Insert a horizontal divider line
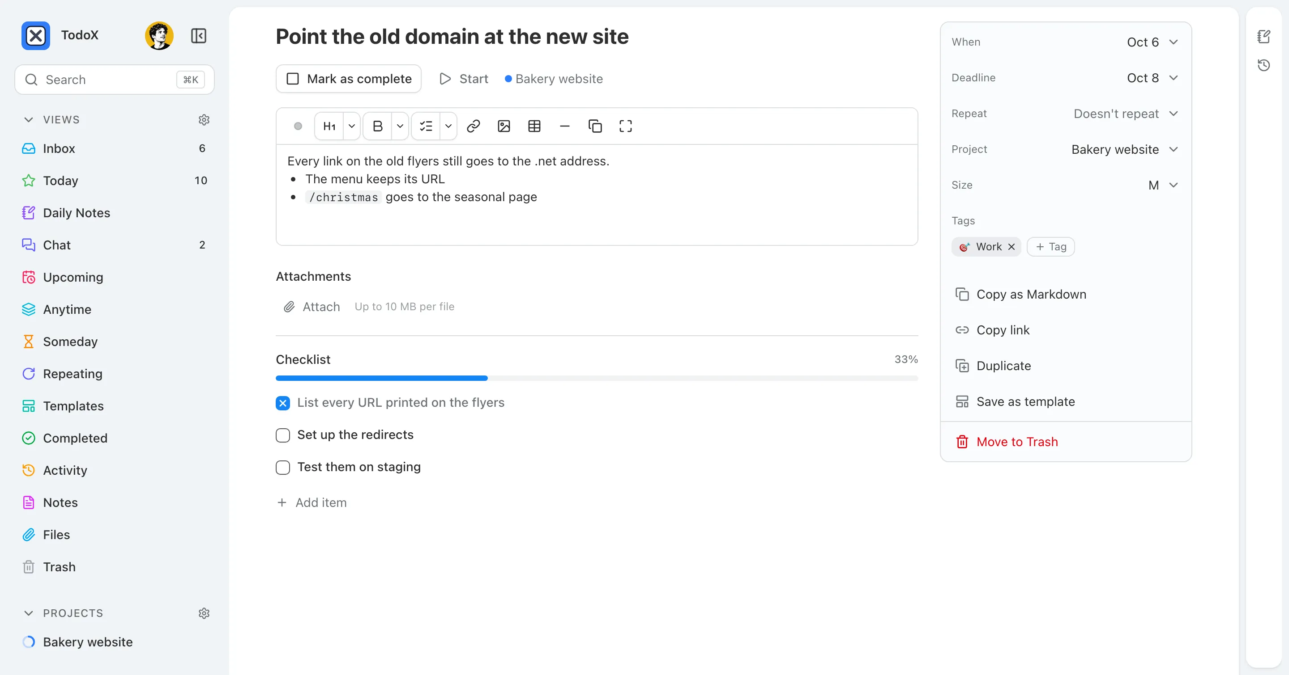This screenshot has height=675, width=1289. pos(564,126)
